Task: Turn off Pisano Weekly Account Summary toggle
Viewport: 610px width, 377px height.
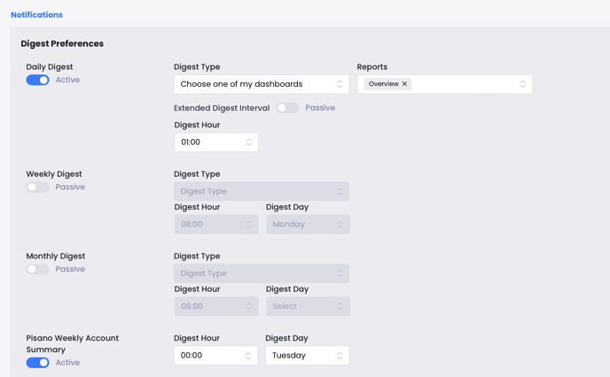Action: tap(37, 363)
